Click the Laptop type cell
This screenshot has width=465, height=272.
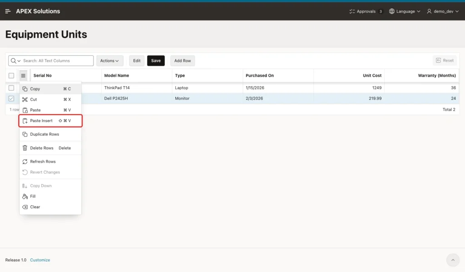click(207, 88)
